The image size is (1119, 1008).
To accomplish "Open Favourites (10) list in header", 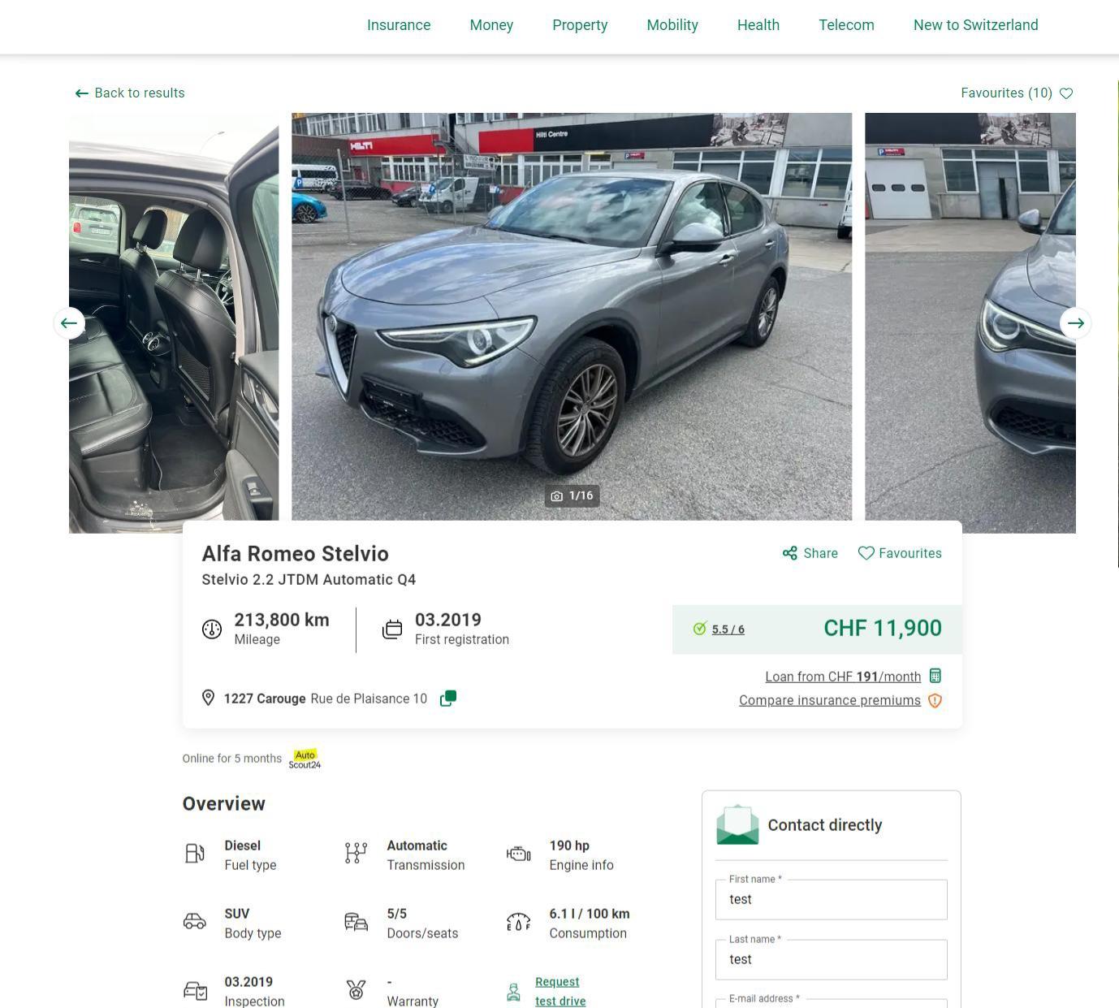I will 1017,93.
